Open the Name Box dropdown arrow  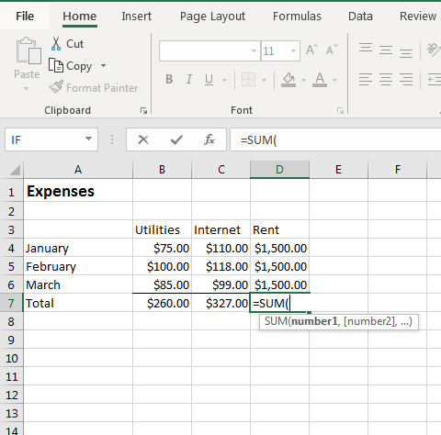88,139
